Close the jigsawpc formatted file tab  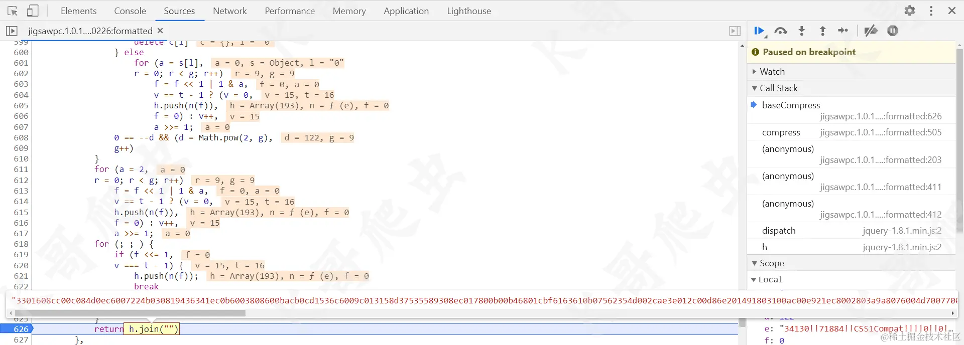160,31
